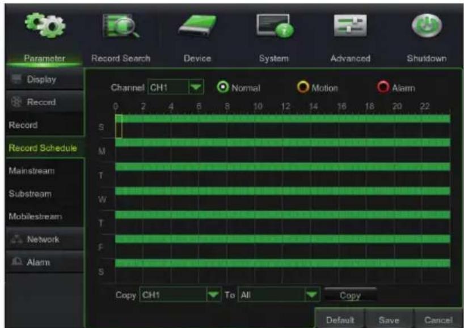Click the Friday green schedule bar
The width and height of the screenshot is (464, 328).
point(282,238)
